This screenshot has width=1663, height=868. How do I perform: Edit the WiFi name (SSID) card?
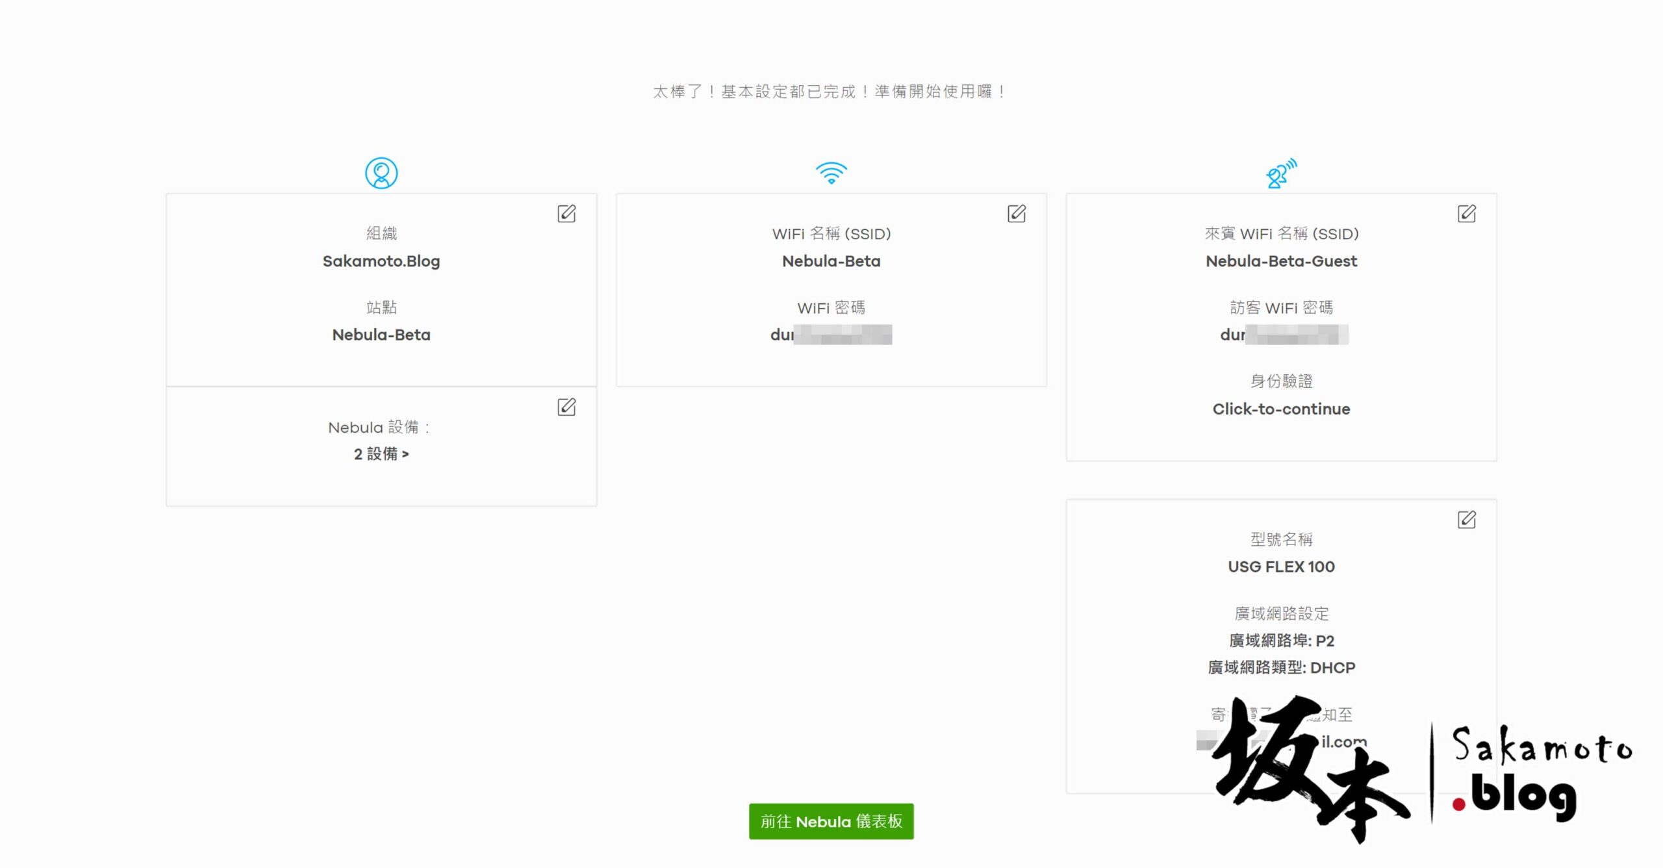1017,214
